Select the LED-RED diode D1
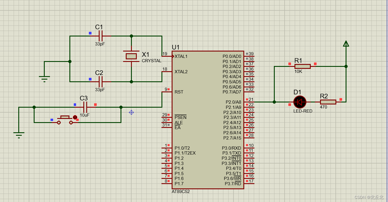Viewport: 388px width, 202px height. click(300, 102)
